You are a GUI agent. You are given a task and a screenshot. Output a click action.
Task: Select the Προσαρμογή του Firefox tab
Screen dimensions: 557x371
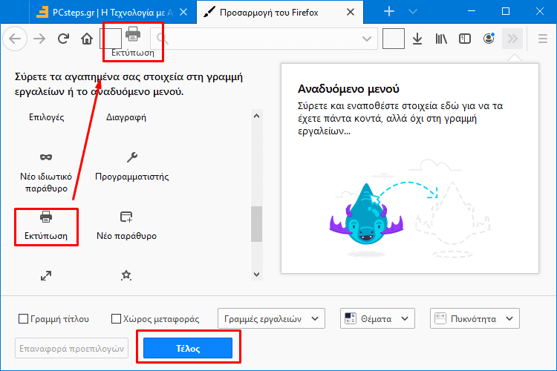pos(279,13)
